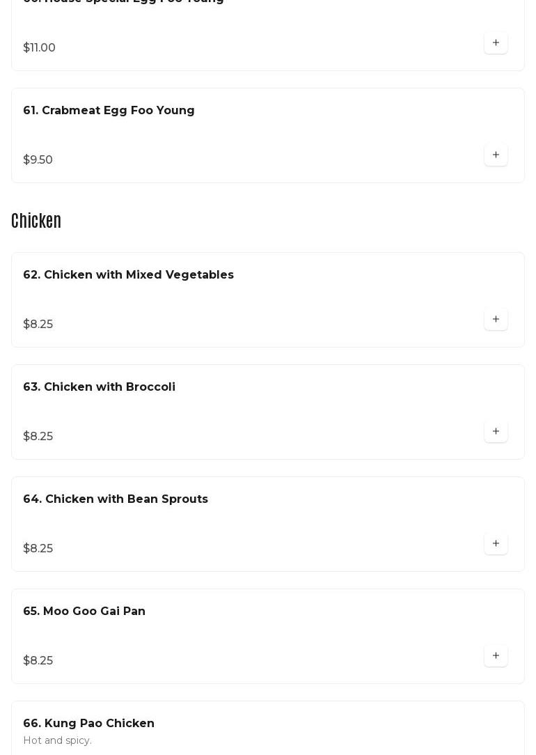Open the 62. Chicken with Mixed Vegetables title
536x755 pixels.
[x=128, y=275]
